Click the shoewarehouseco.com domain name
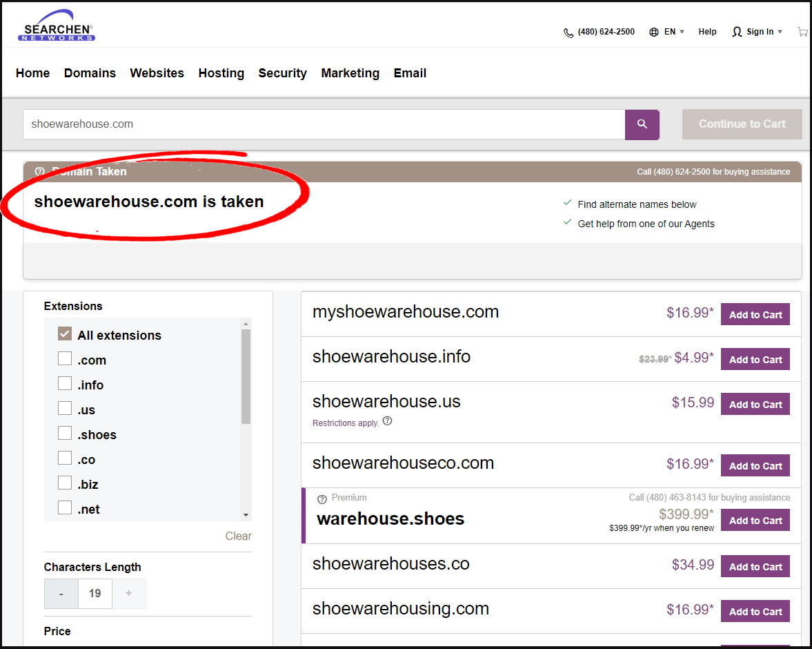Viewport: 812px width, 649px height. coord(404,463)
